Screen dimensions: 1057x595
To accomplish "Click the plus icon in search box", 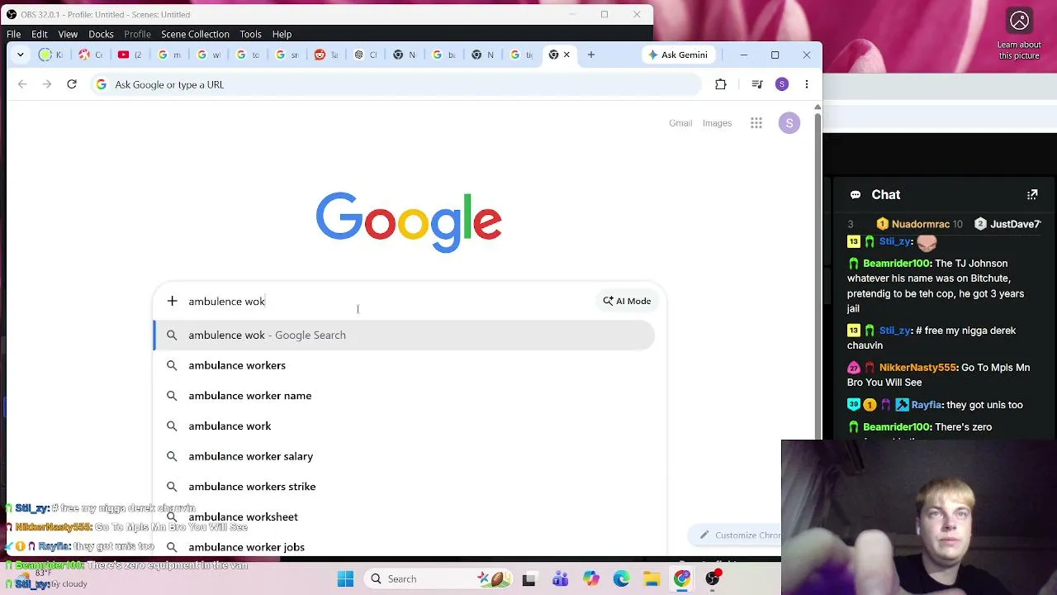I will 172,301.
